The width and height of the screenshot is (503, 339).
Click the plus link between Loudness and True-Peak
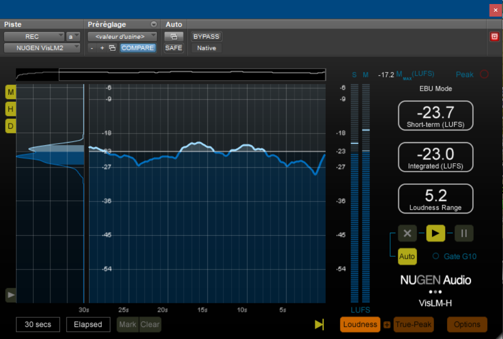(387, 325)
